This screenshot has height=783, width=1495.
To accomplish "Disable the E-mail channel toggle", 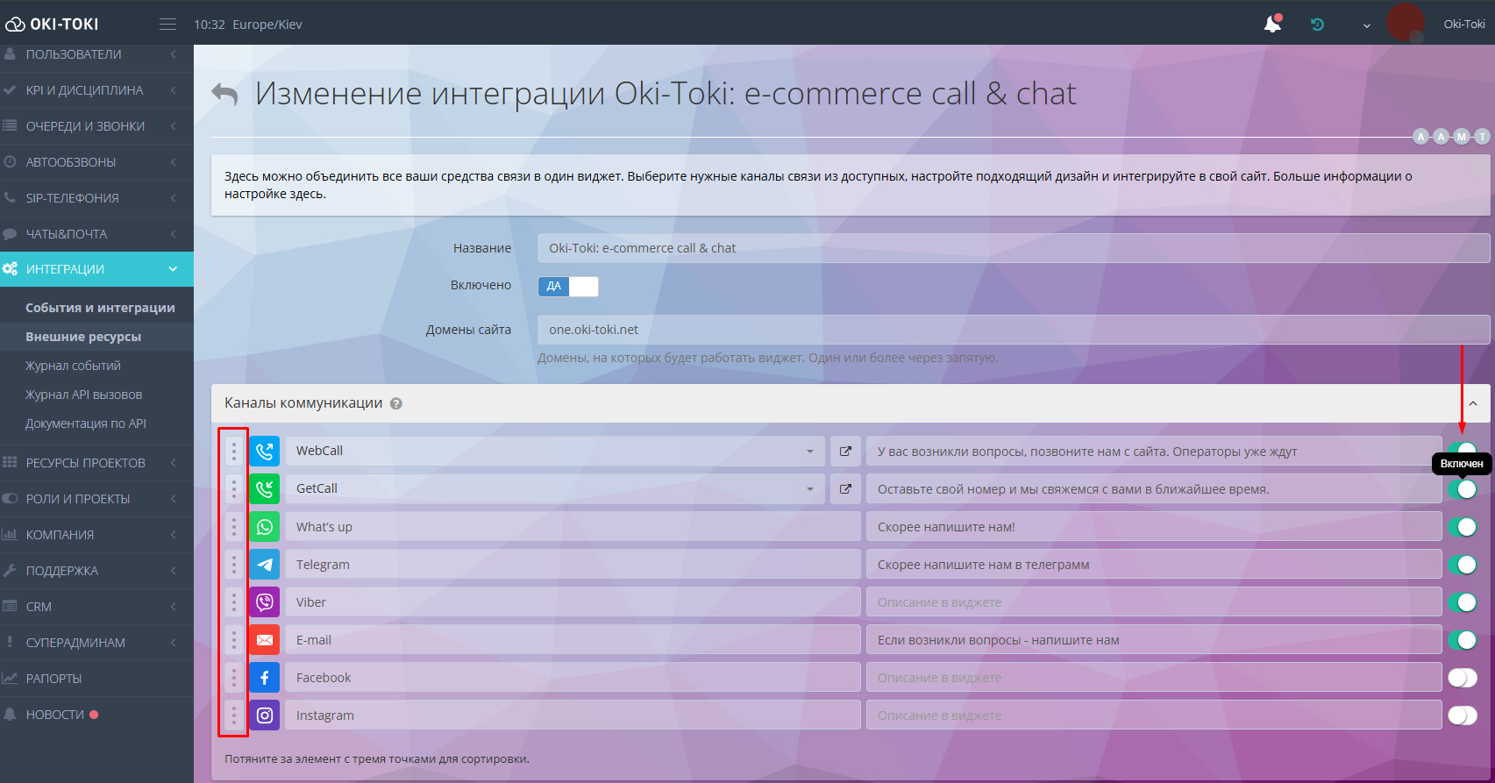I will 1462,640.
